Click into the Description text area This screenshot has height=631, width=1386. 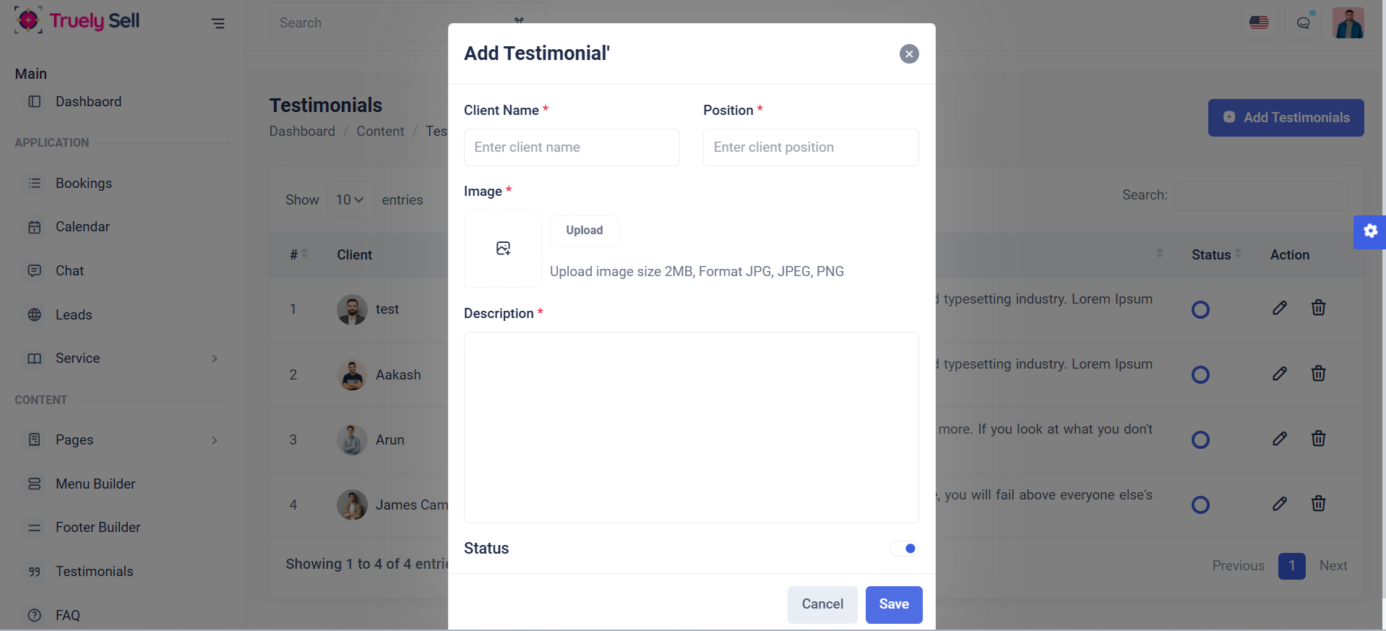pos(691,427)
